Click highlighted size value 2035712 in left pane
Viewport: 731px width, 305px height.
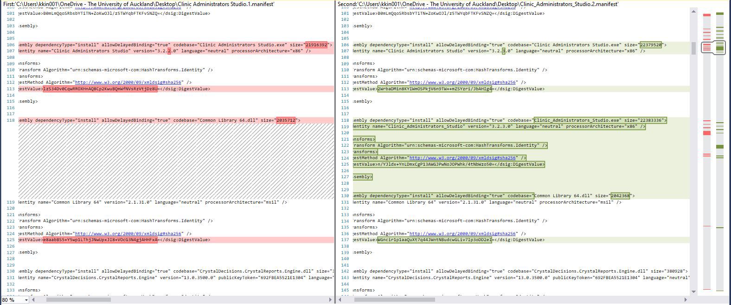pyautogui.click(x=286, y=120)
